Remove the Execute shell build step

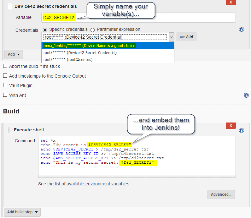[231, 126]
